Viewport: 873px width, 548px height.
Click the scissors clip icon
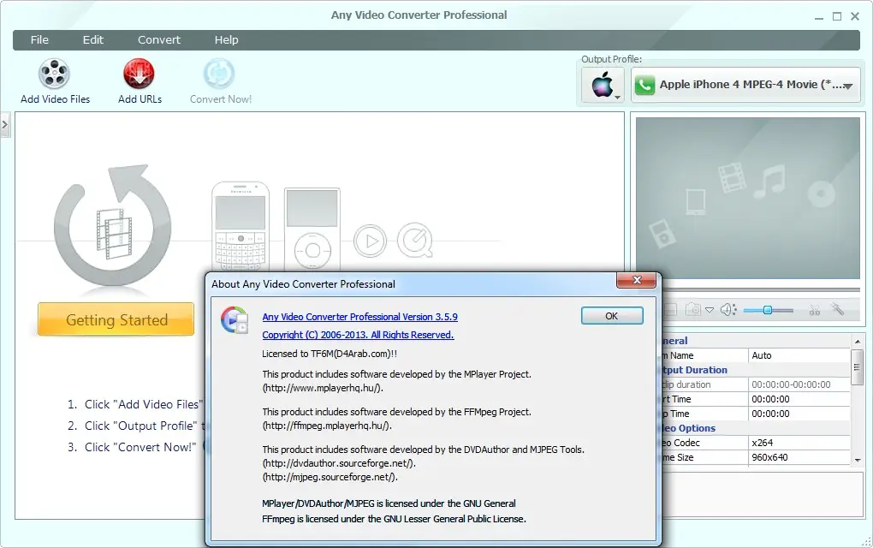(815, 310)
